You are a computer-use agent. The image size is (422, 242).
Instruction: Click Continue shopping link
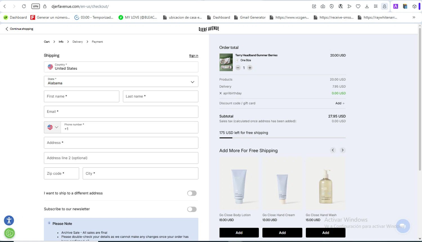coord(19,29)
